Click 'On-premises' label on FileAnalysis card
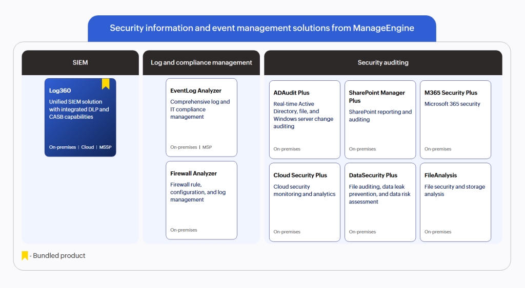This screenshot has width=525, height=288. click(x=438, y=232)
